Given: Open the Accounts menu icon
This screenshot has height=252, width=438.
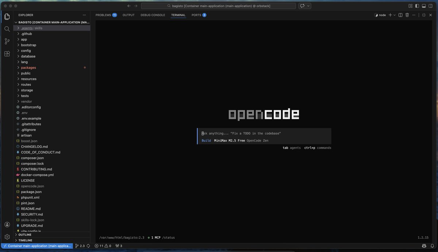Looking at the screenshot, I should 7,225.
